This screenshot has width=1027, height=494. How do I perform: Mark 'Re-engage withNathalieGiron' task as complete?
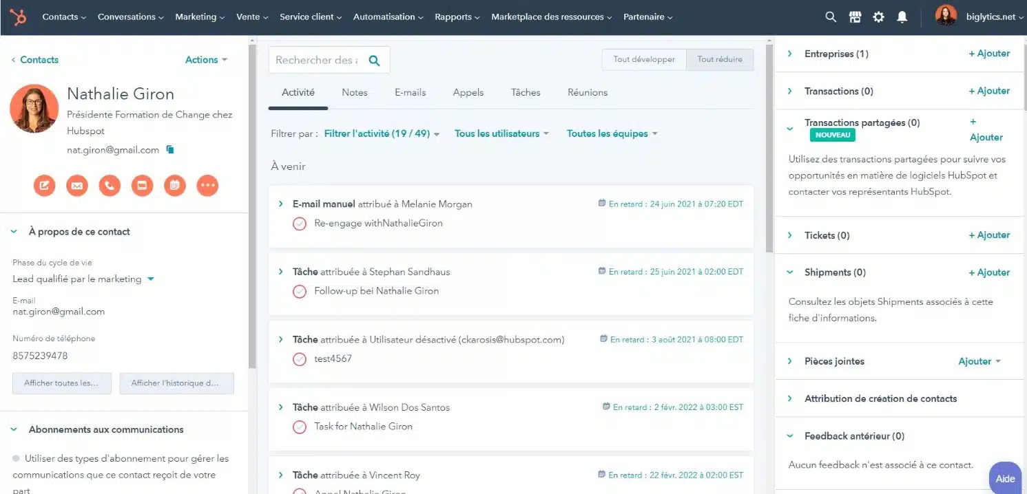coord(300,224)
